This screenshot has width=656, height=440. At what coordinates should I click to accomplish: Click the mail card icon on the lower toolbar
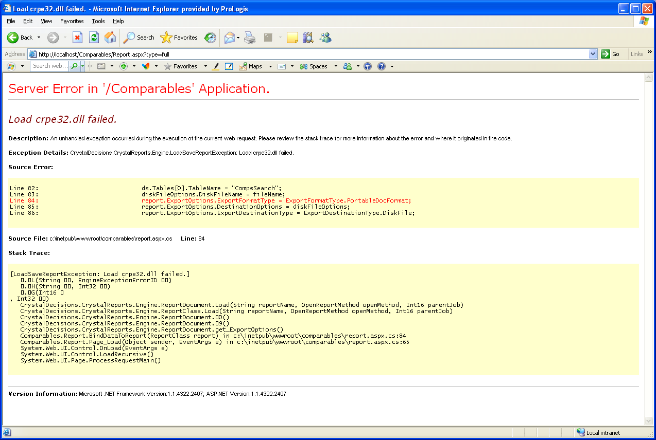(x=282, y=66)
